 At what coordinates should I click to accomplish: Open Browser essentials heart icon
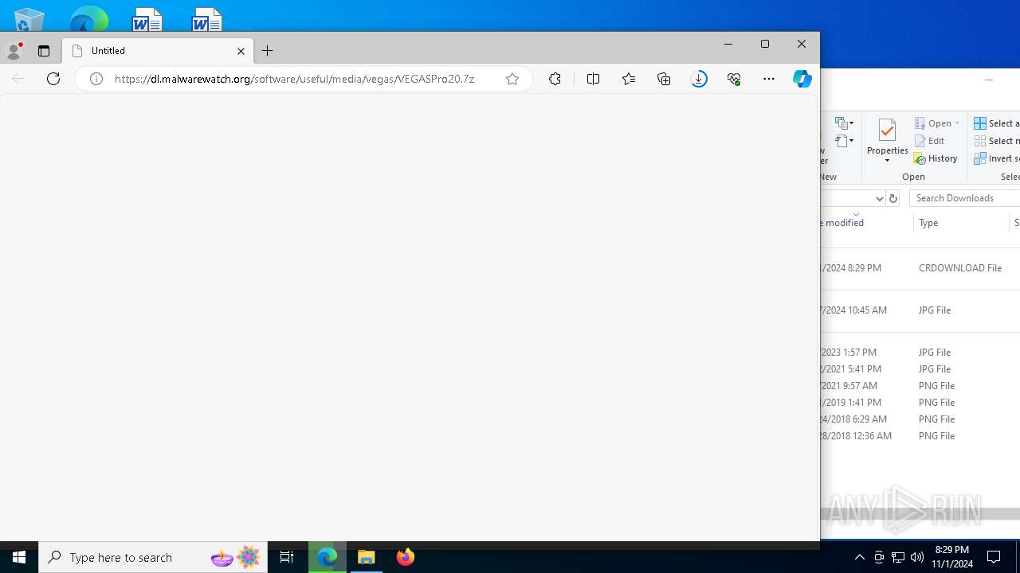(734, 79)
